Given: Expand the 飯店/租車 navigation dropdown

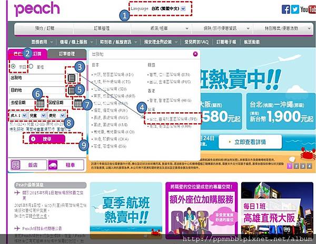Looking at the screenshot, I should point(187,28).
